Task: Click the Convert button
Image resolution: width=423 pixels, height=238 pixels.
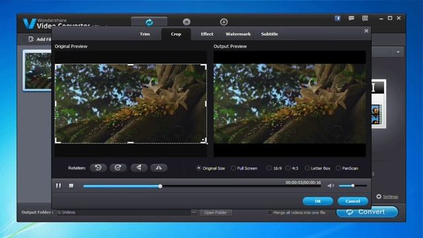Action: (x=367, y=212)
